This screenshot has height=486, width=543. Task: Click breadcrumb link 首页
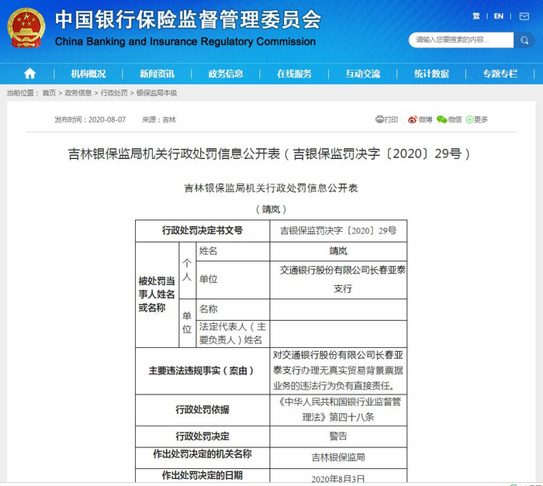click(49, 93)
